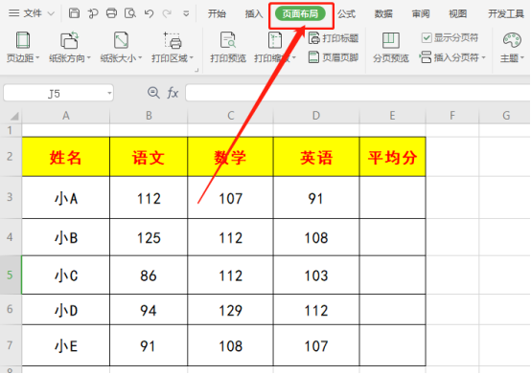This screenshot has height=374, width=531.
Task: Switch to the 开始 tab
Action: click(217, 13)
